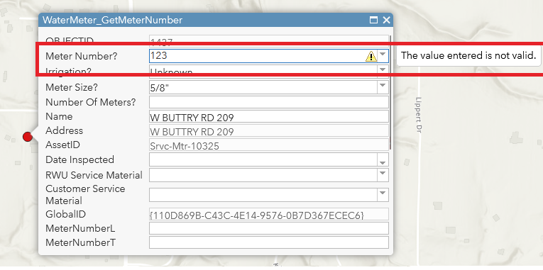The height and width of the screenshot is (270, 543).
Task: Click the 'RWU Service Material' label
Action: [94, 175]
